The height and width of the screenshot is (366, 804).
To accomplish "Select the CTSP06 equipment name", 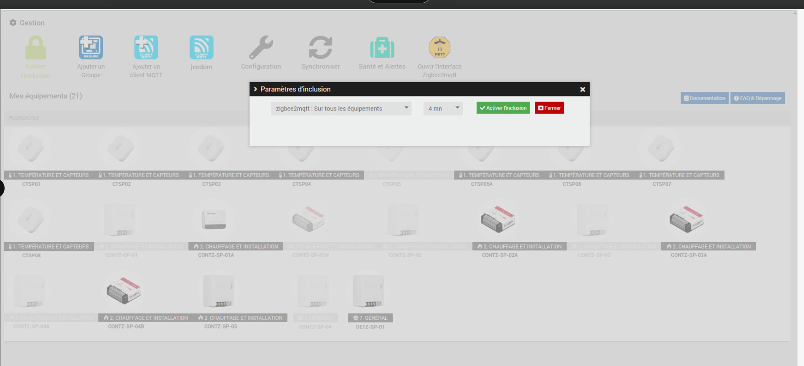I will click(x=572, y=184).
